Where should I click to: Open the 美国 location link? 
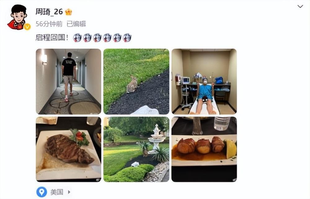(x=57, y=192)
